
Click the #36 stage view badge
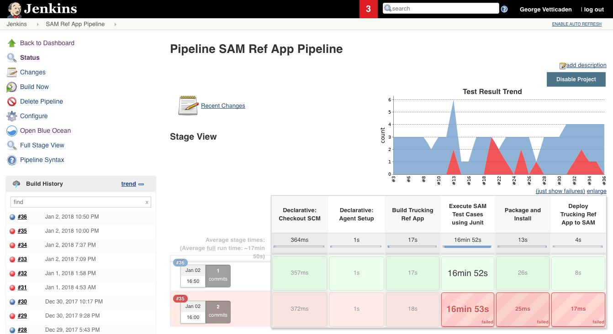(x=180, y=263)
